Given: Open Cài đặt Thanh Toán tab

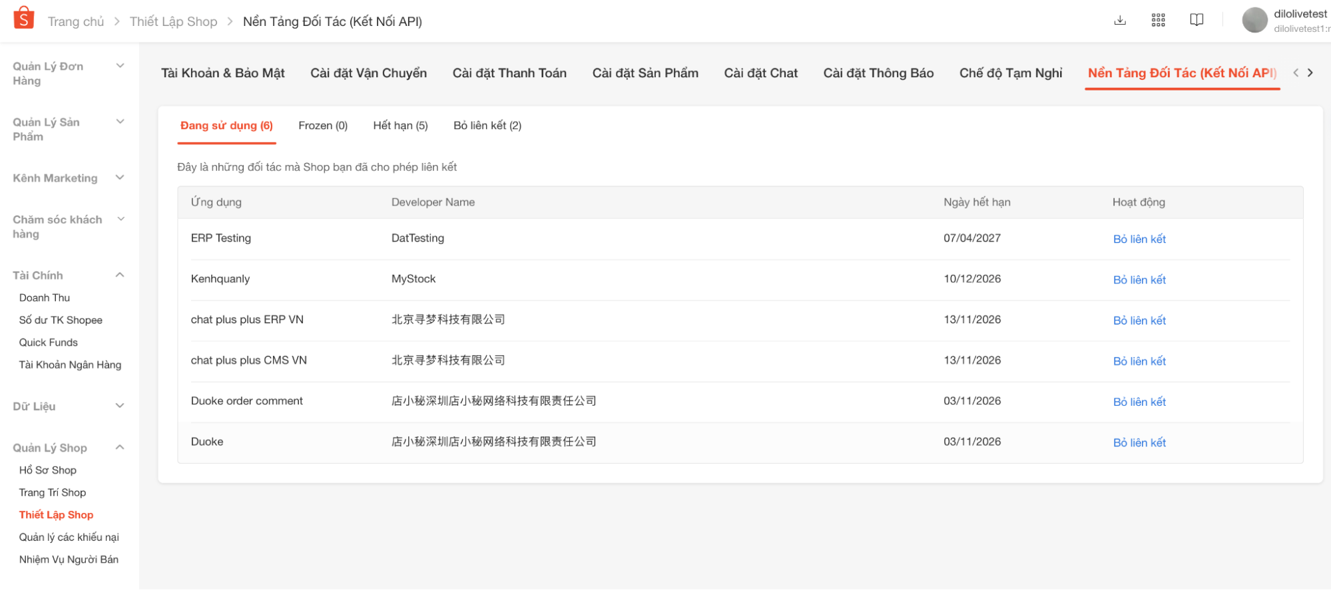Looking at the screenshot, I should click(x=509, y=73).
